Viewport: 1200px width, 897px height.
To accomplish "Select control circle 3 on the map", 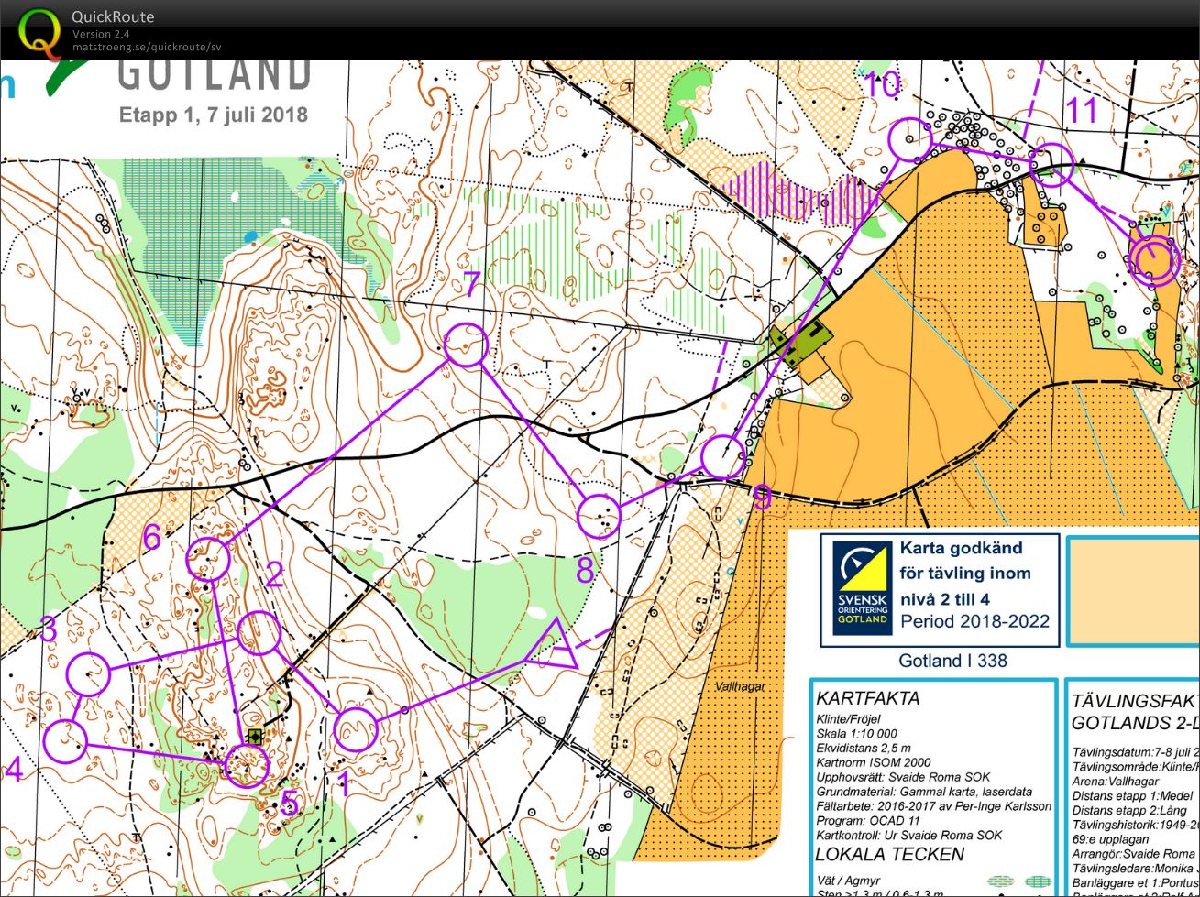I will click(89, 674).
